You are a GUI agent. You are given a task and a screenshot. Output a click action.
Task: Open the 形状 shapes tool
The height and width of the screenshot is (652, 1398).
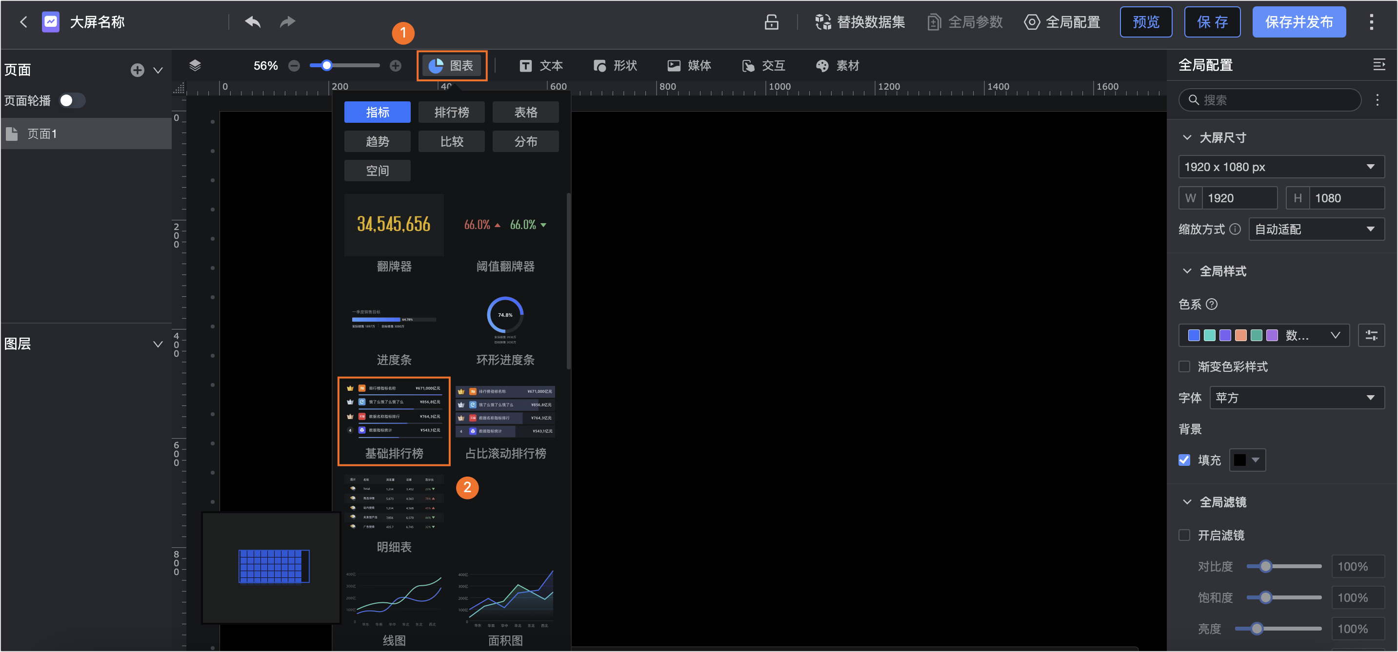[x=615, y=66]
